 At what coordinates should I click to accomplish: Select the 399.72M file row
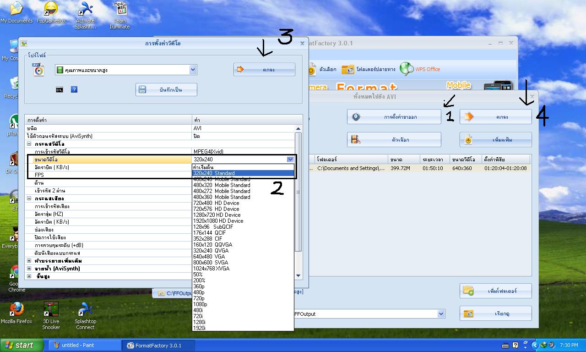420,168
